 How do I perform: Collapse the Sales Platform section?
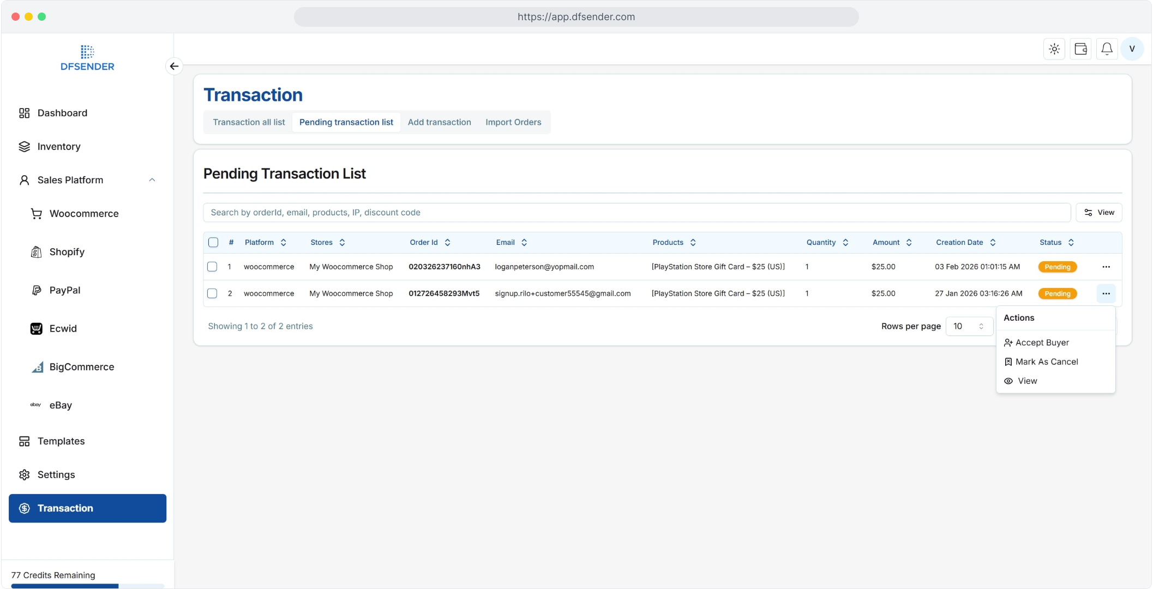pos(152,180)
